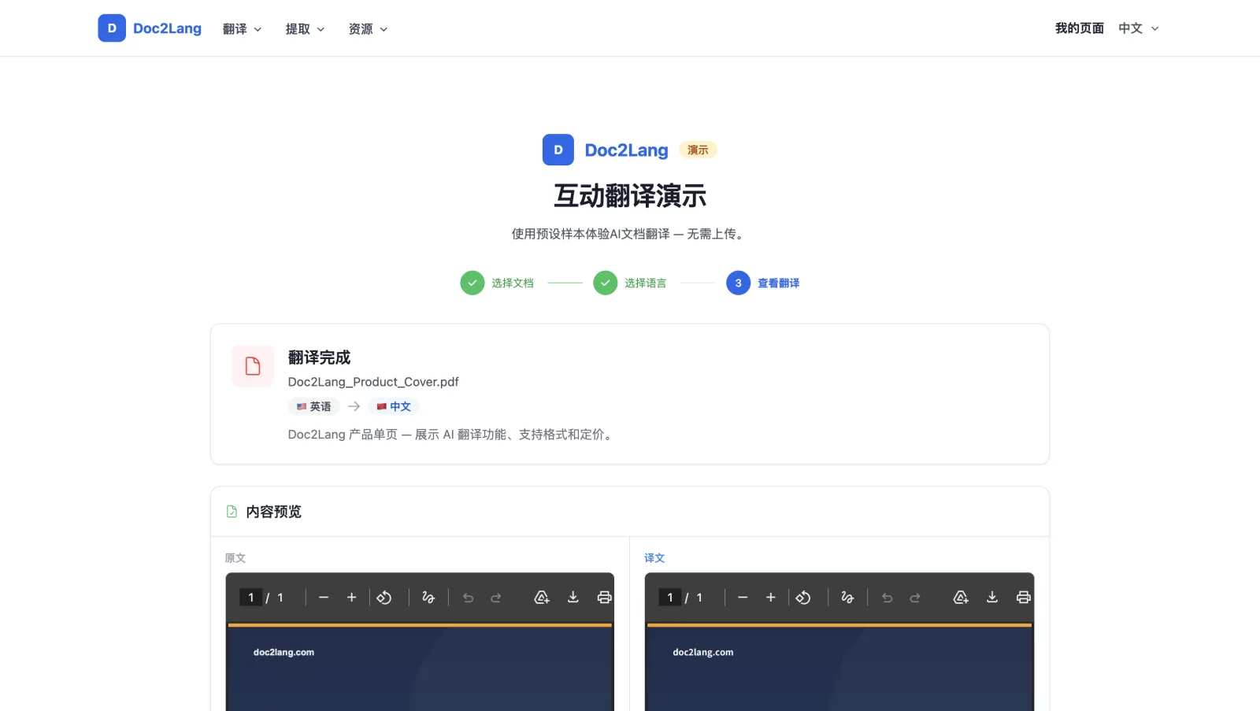Redo in the 原文 PDF viewer
1260x711 pixels.
[496, 598]
